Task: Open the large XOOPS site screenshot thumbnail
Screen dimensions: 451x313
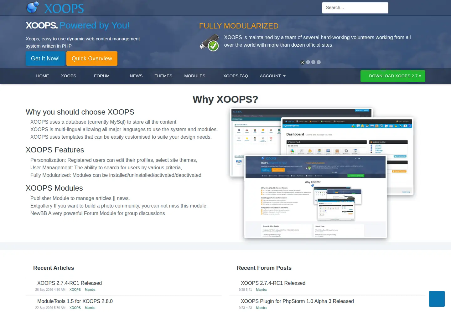Action: pos(315,197)
